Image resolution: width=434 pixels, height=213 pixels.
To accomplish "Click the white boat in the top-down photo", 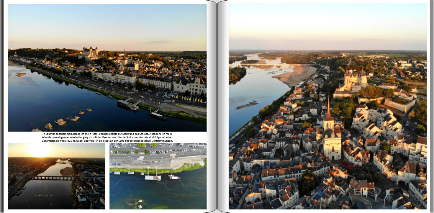I will 153,178.
